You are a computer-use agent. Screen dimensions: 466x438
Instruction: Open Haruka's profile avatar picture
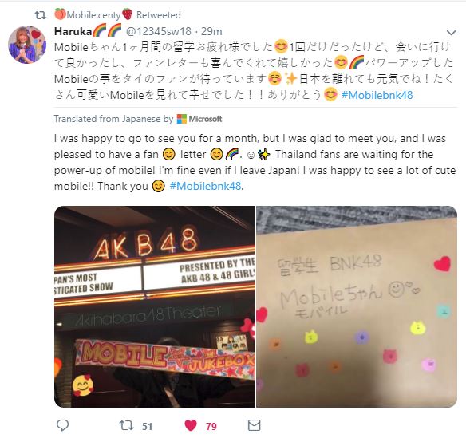pos(27,45)
